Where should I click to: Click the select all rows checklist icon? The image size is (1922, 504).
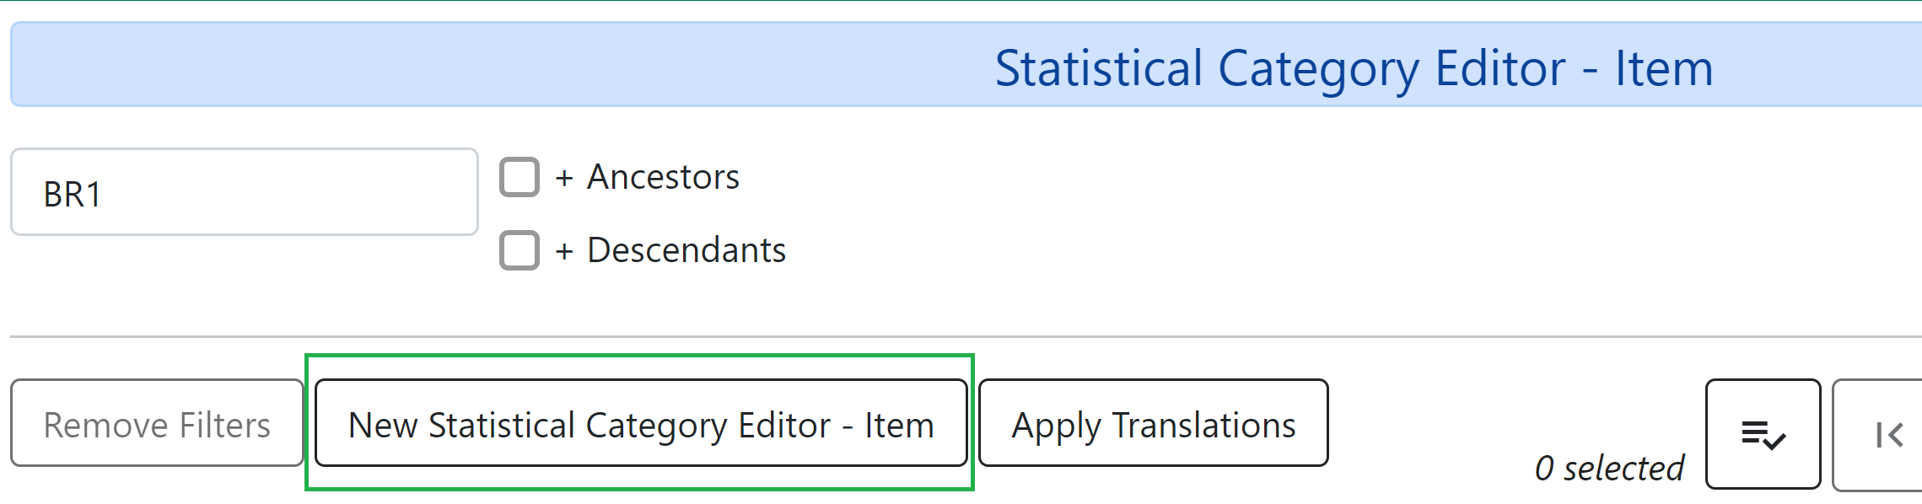[1763, 434]
